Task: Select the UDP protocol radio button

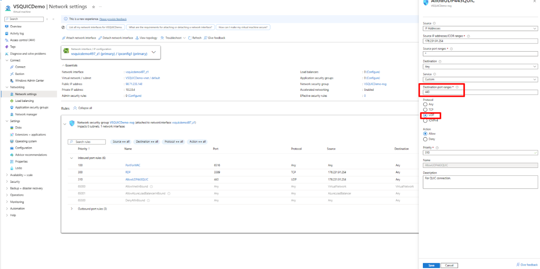Action: click(425, 115)
